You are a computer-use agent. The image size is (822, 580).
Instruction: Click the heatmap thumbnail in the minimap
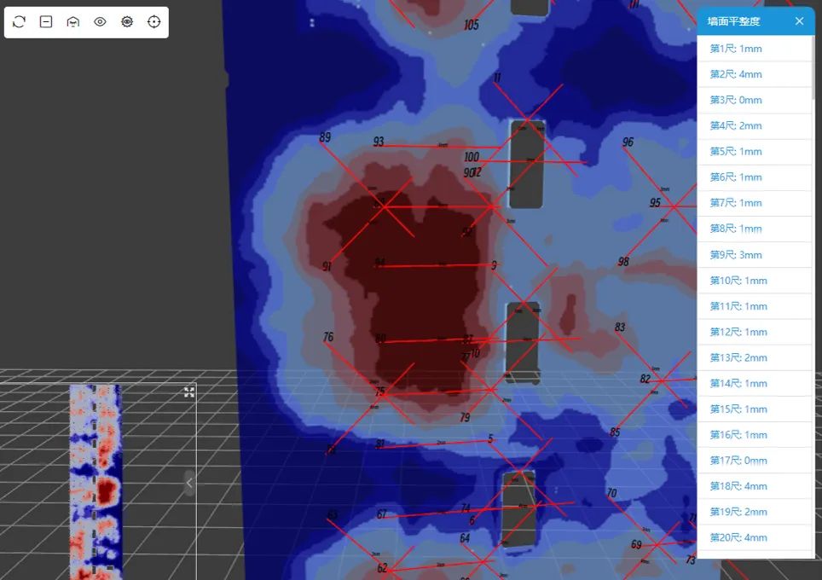(96, 482)
